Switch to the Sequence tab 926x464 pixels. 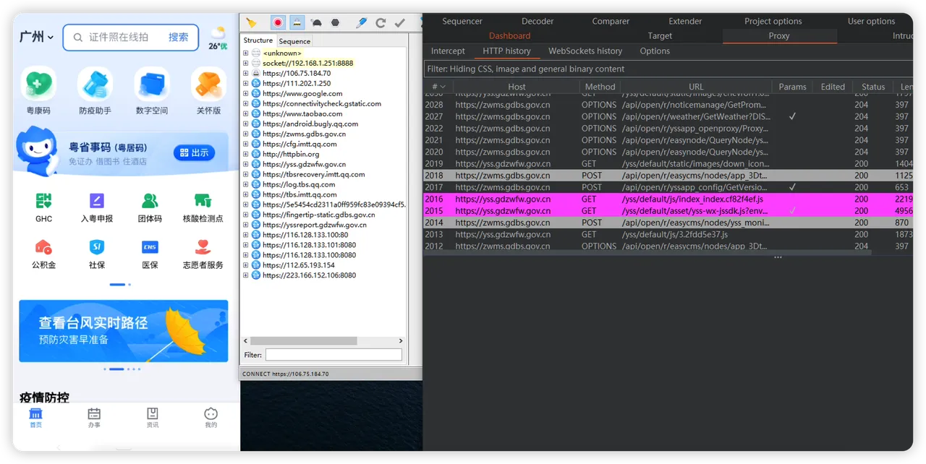tap(294, 41)
